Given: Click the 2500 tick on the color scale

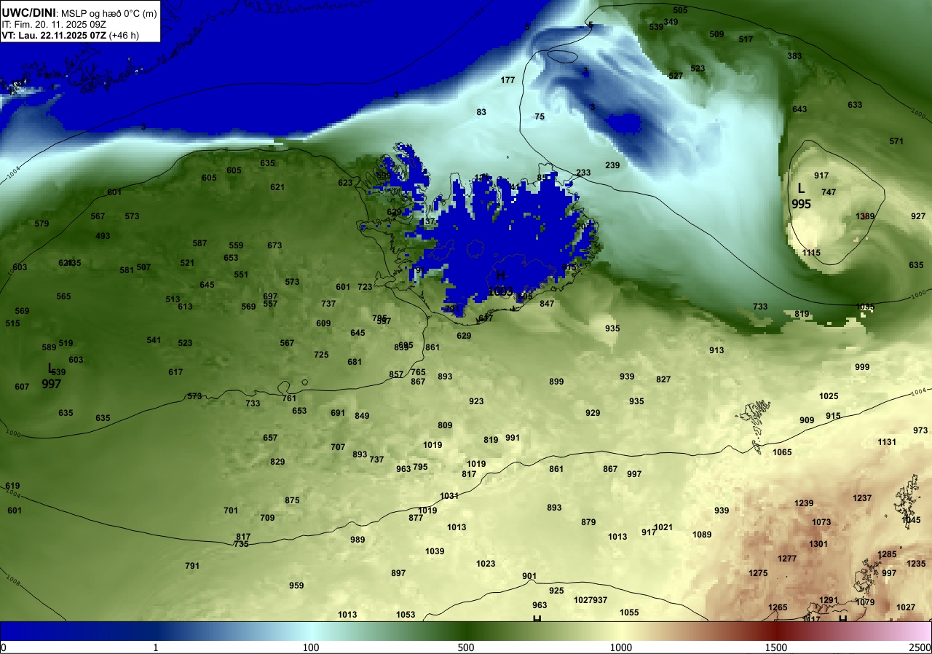Looking at the screenshot, I should [920, 647].
